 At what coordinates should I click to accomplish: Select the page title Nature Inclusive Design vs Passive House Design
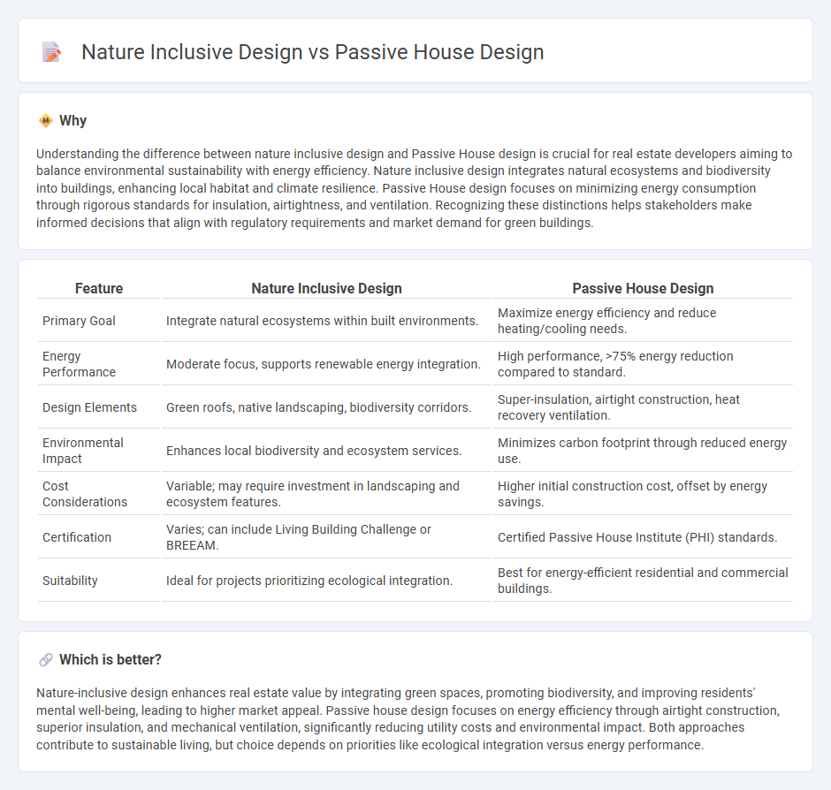[x=312, y=52]
